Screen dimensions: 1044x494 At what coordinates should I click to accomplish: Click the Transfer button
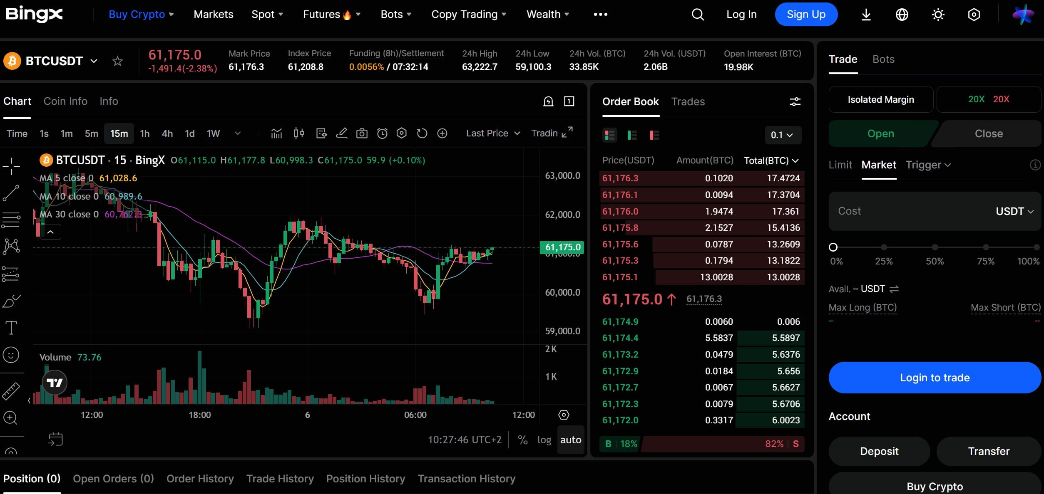[989, 451]
